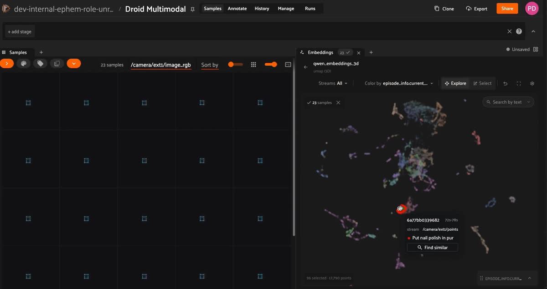Open the patches view tool

[57, 64]
